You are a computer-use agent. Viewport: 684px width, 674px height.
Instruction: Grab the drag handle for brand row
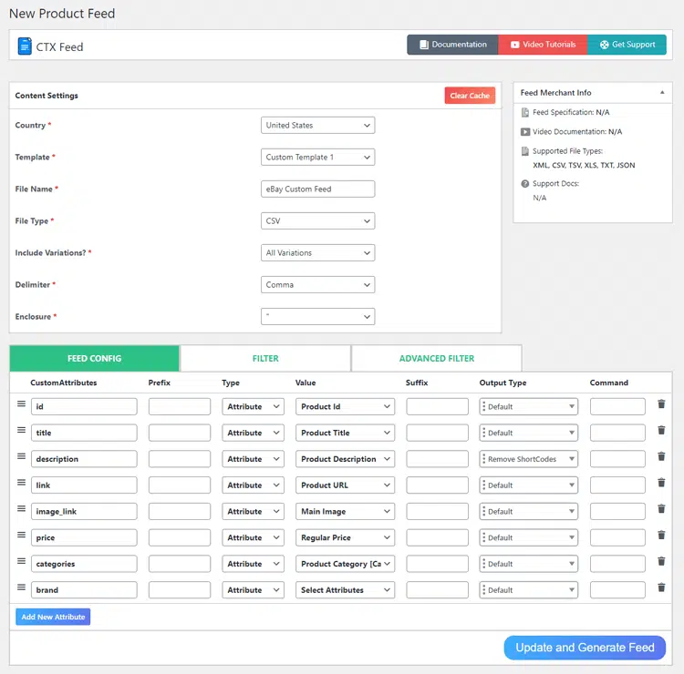pyautogui.click(x=21, y=587)
